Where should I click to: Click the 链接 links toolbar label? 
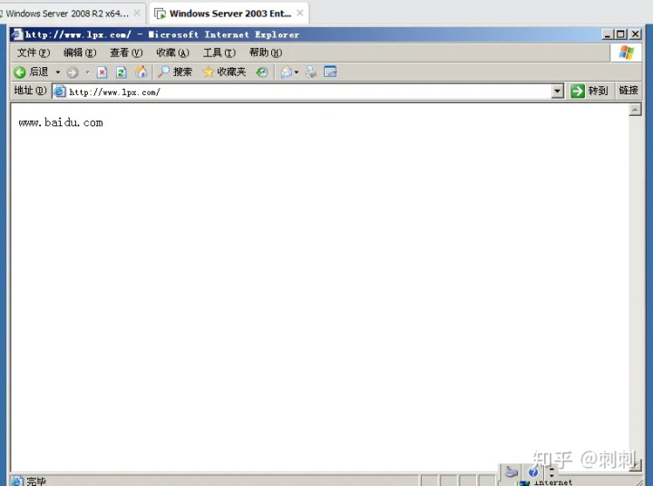(x=629, y=91)
